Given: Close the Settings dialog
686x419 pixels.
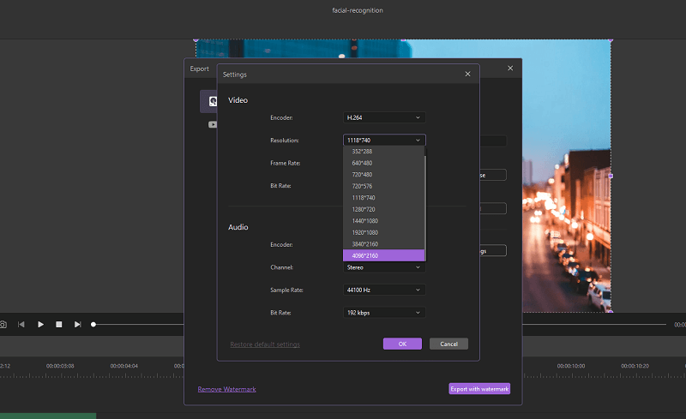Looking at the screenshot, I should tap(467, 74).
